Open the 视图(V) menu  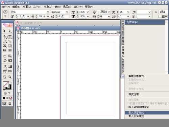pos(67,7)
